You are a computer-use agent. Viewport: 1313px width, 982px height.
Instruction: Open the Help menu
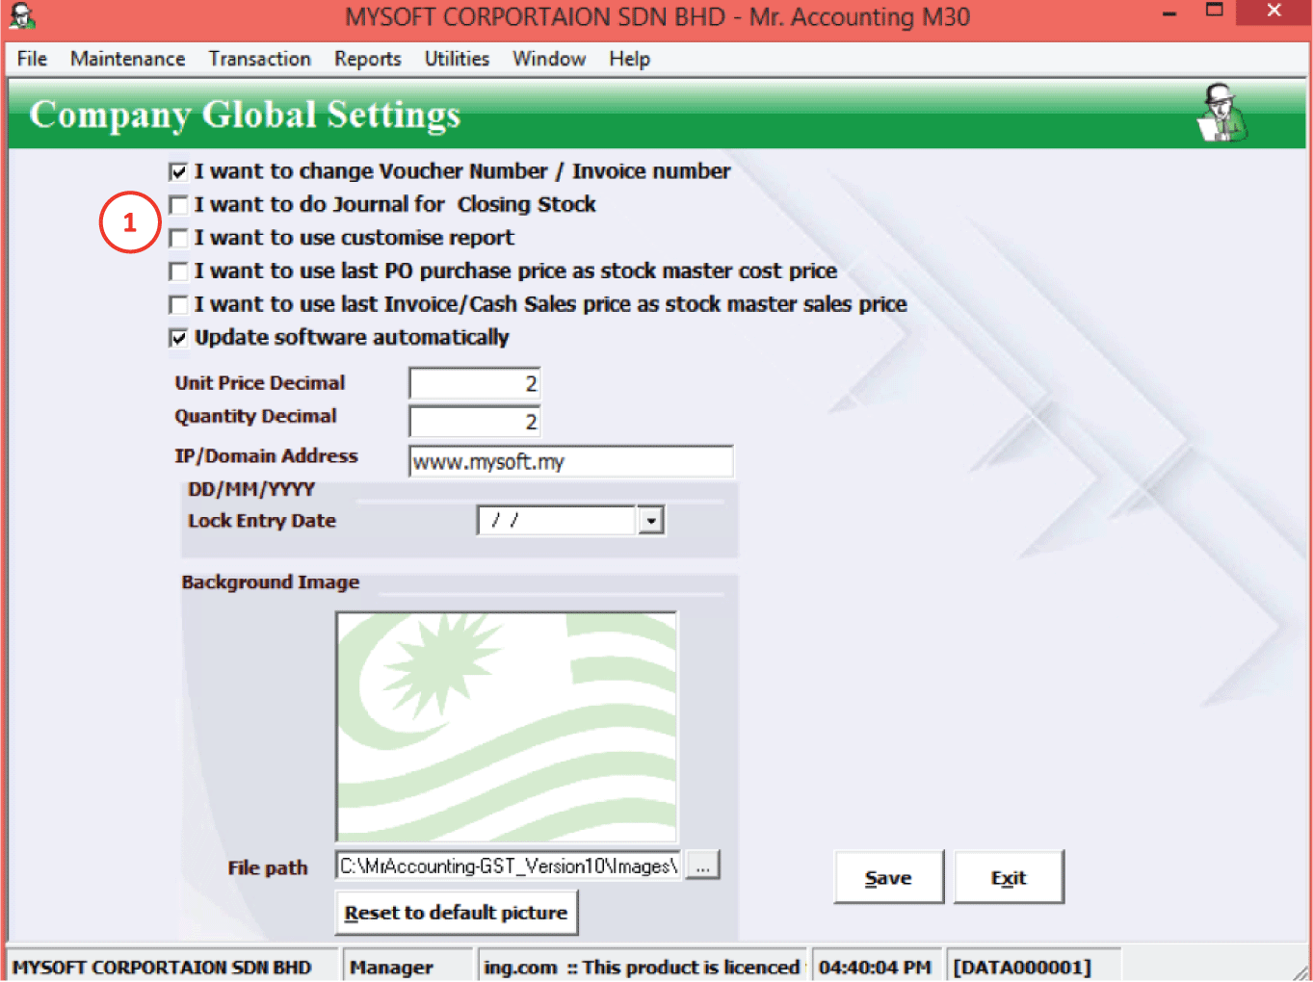coord(629,59)
